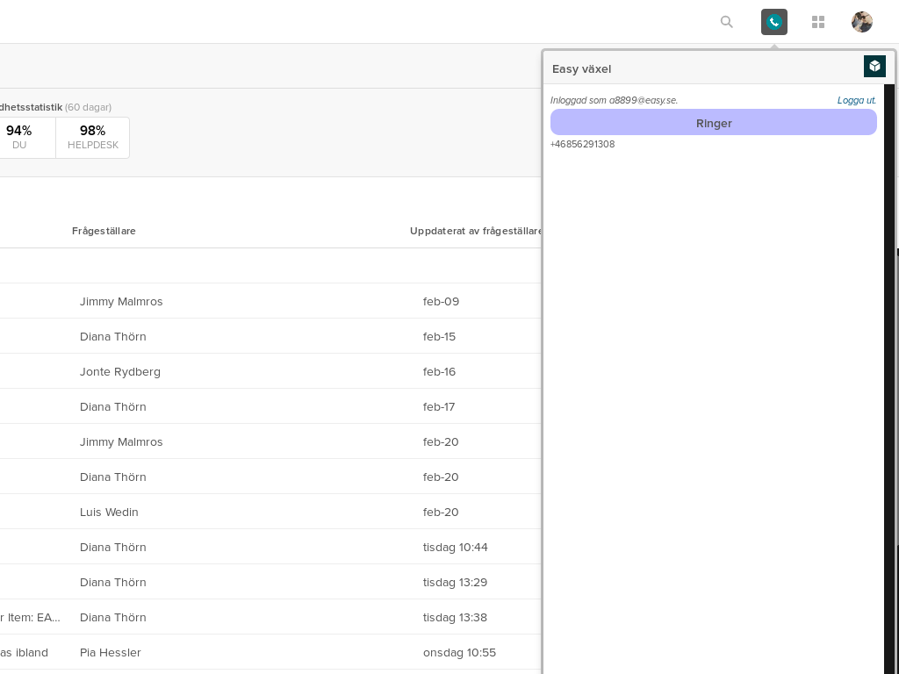Viewport: 899px width, 674px height.
Task: Open Diana Thörn ticket from feb-15
Action: coord(112,336)
